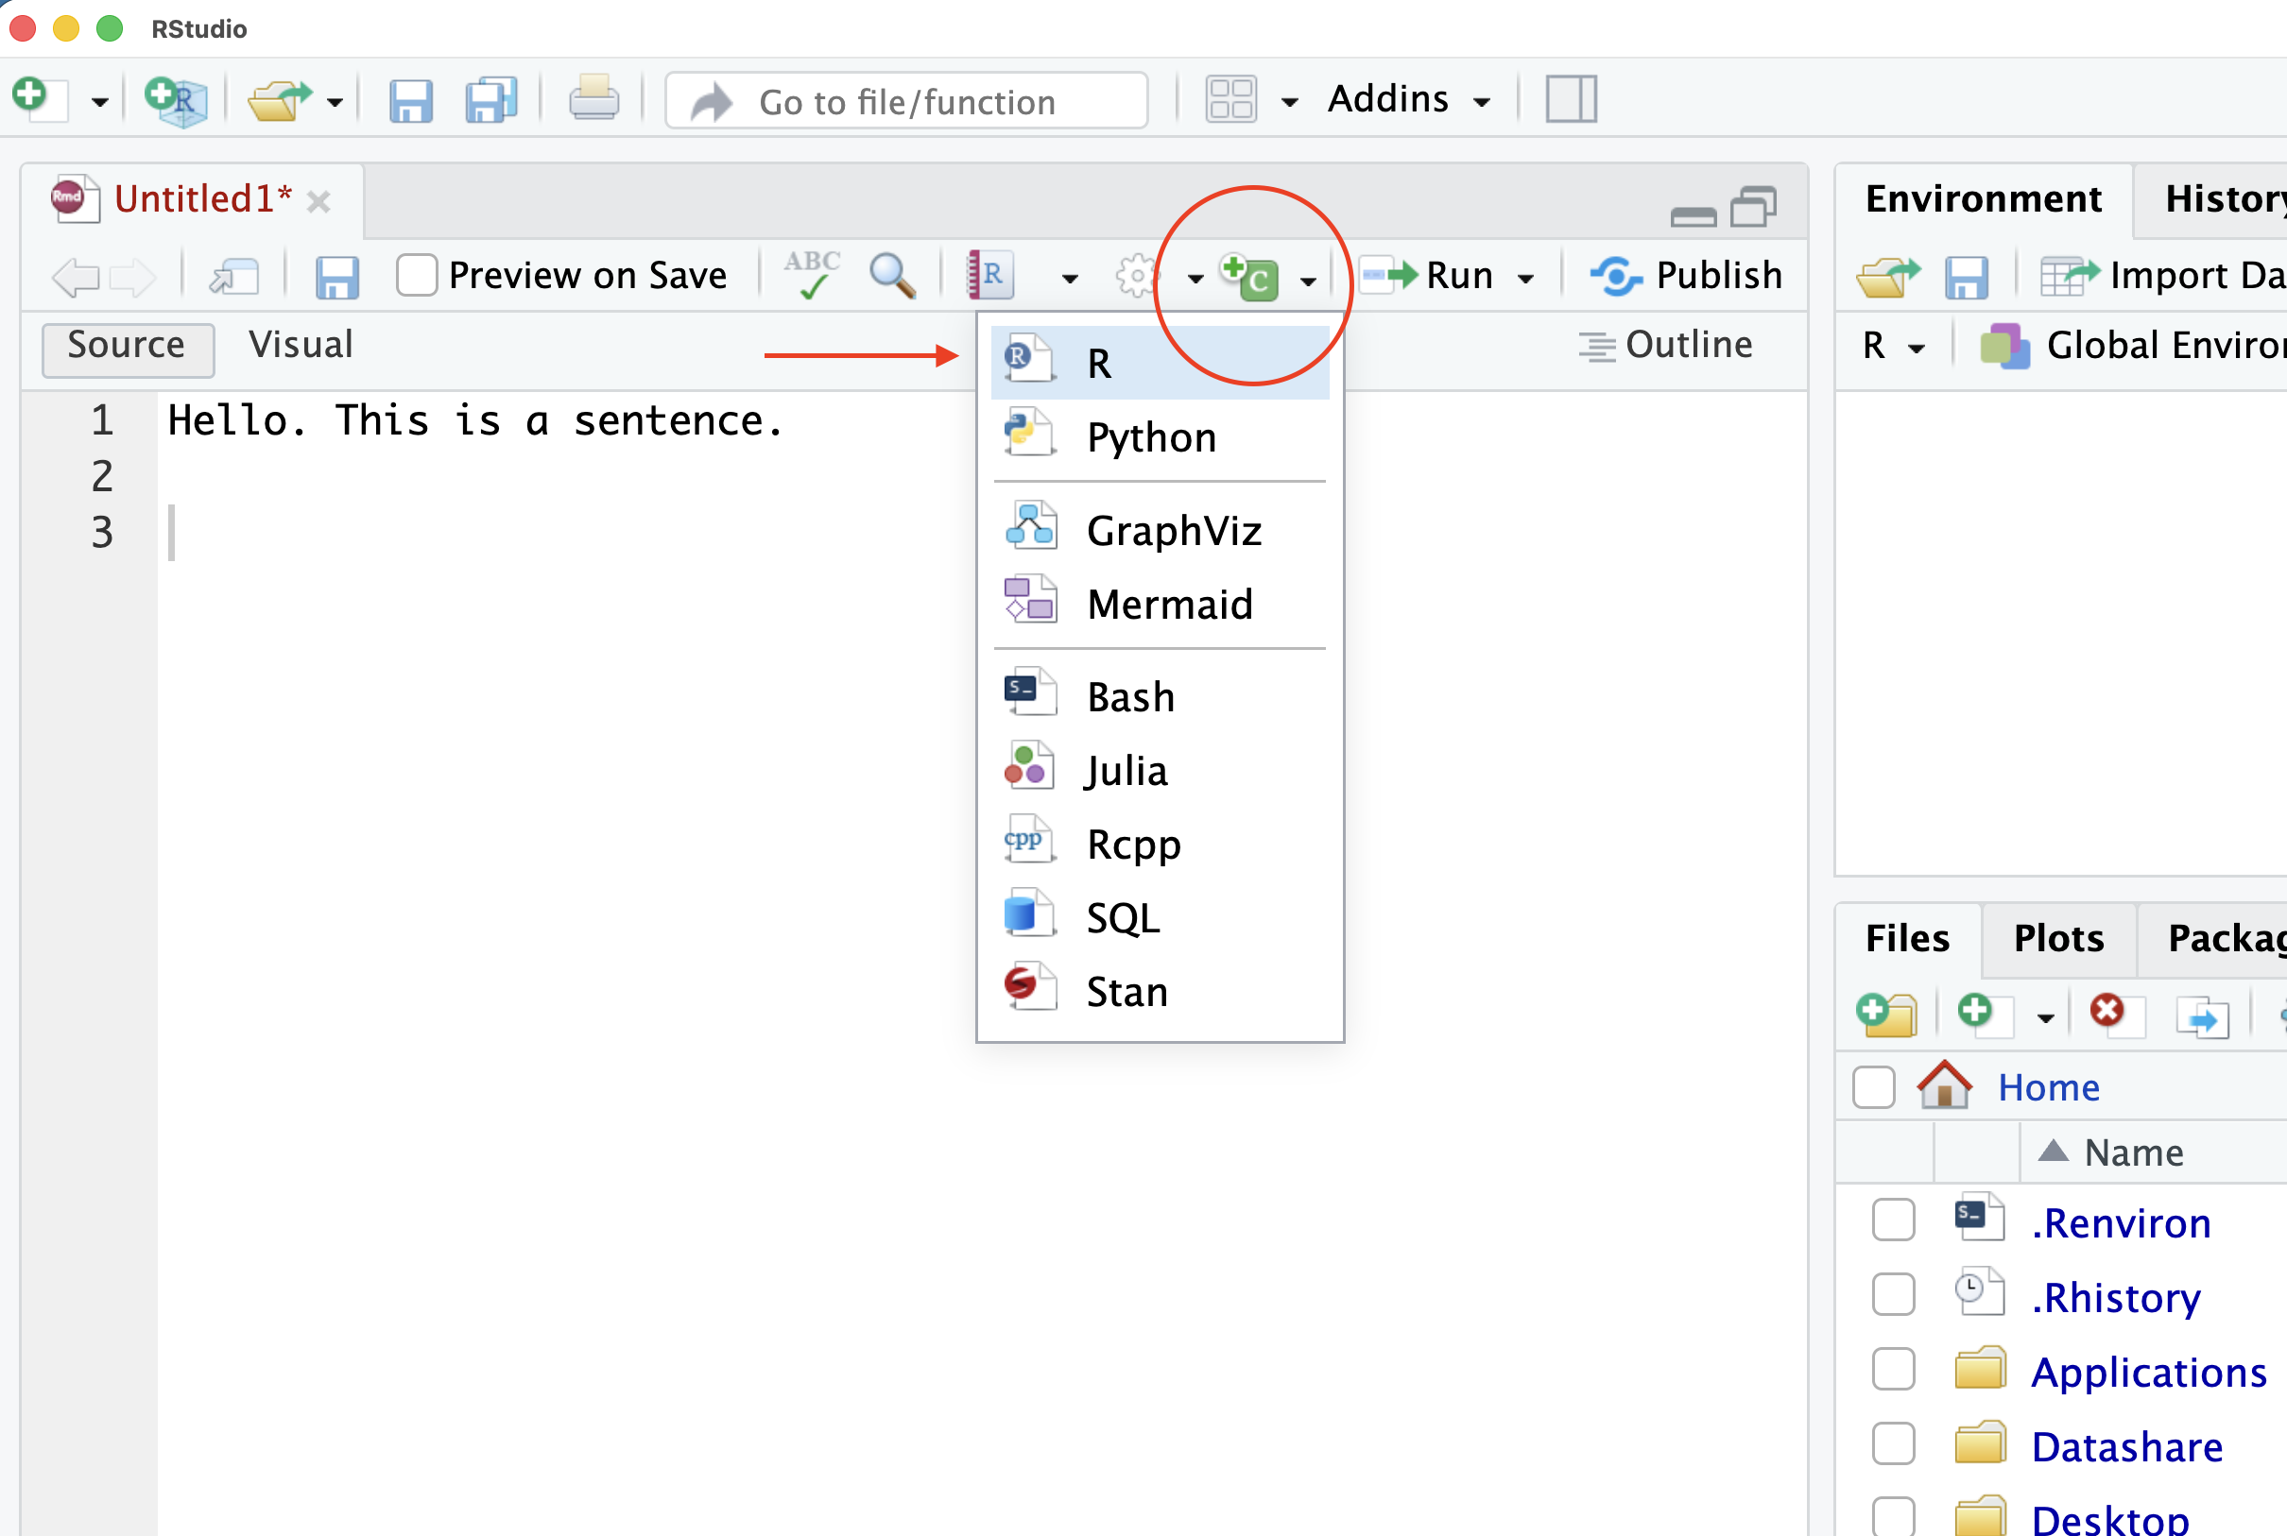Focus the Go to file/function field
This screenshot has width=2287, height=1536.
(906, 101)
